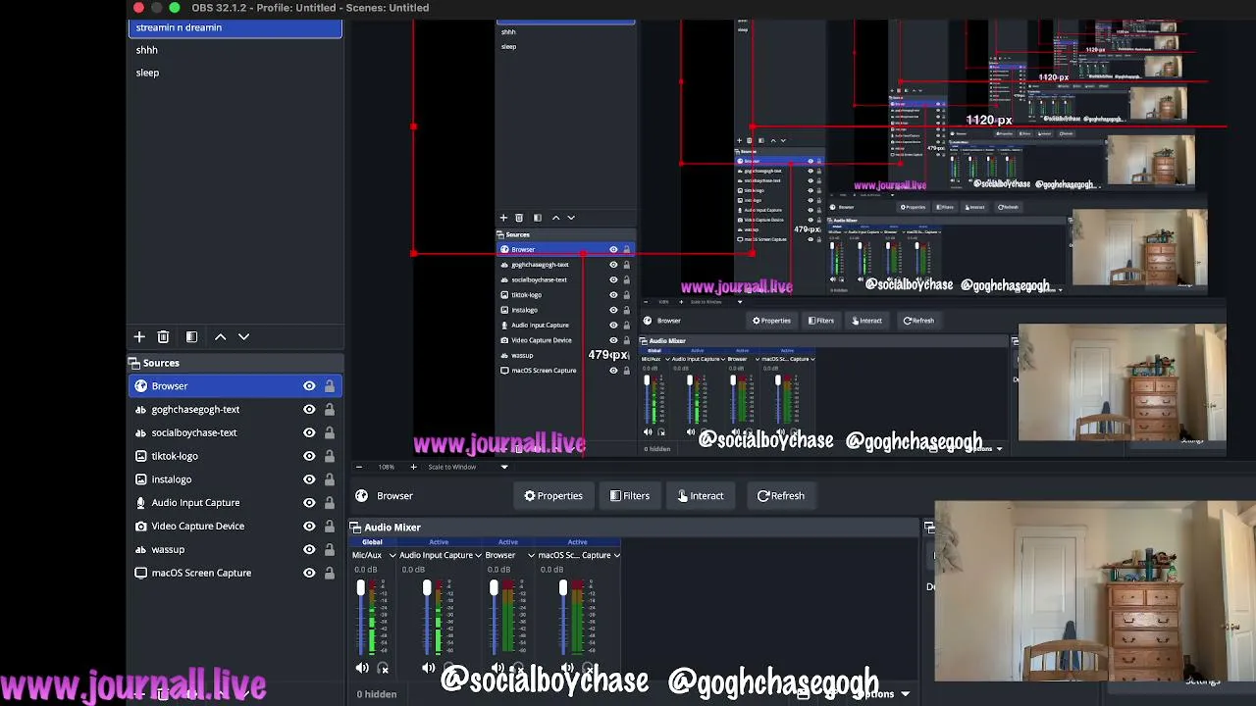
Task: Select the 'socialboychase-text' source name
Action: tap(194, 432)
